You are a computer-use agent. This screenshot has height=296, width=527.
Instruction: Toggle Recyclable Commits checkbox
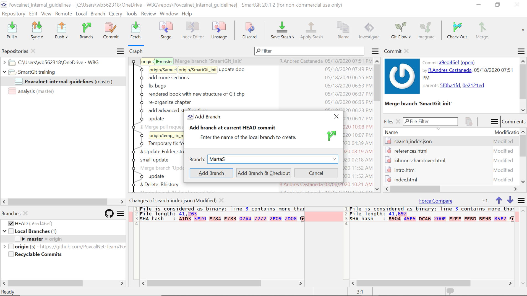11,254
